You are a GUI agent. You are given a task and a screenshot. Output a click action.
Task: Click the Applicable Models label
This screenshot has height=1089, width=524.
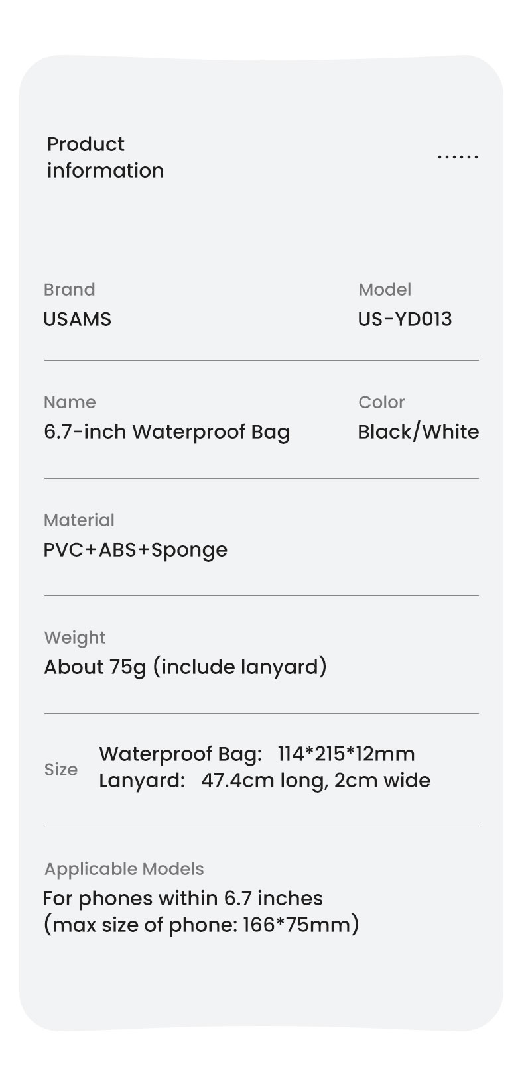point(124,869)
